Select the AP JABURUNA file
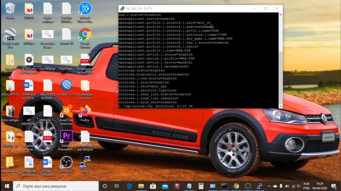This screenshot has width=341, height=191. click(x=29, y=115)
